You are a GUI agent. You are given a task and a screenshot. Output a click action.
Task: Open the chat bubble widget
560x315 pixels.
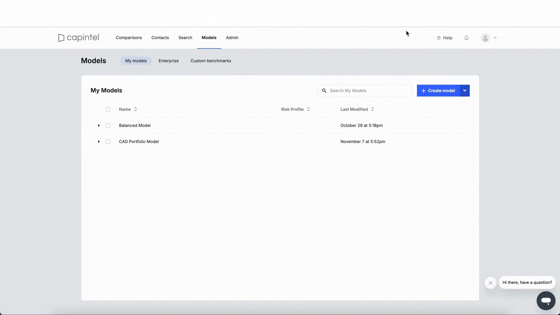click(546, 301)
